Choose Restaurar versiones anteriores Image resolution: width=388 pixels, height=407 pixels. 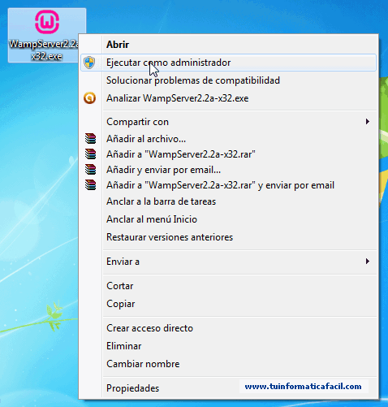[x=228, y=237]
